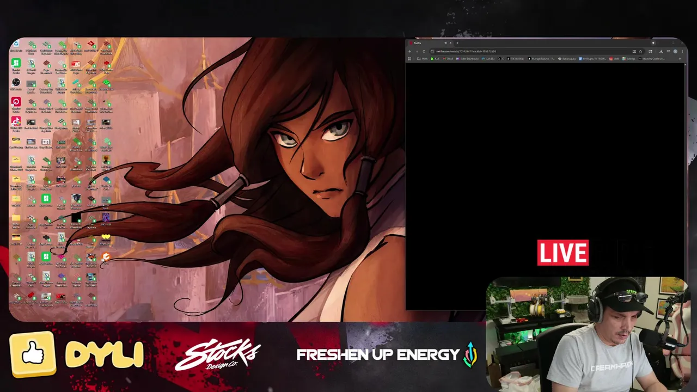Open the apps grid icon in bookmarks bar

pos(409,59)
